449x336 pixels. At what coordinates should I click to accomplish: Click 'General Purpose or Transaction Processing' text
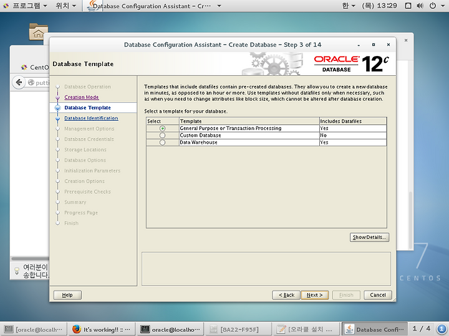(231, 128)
